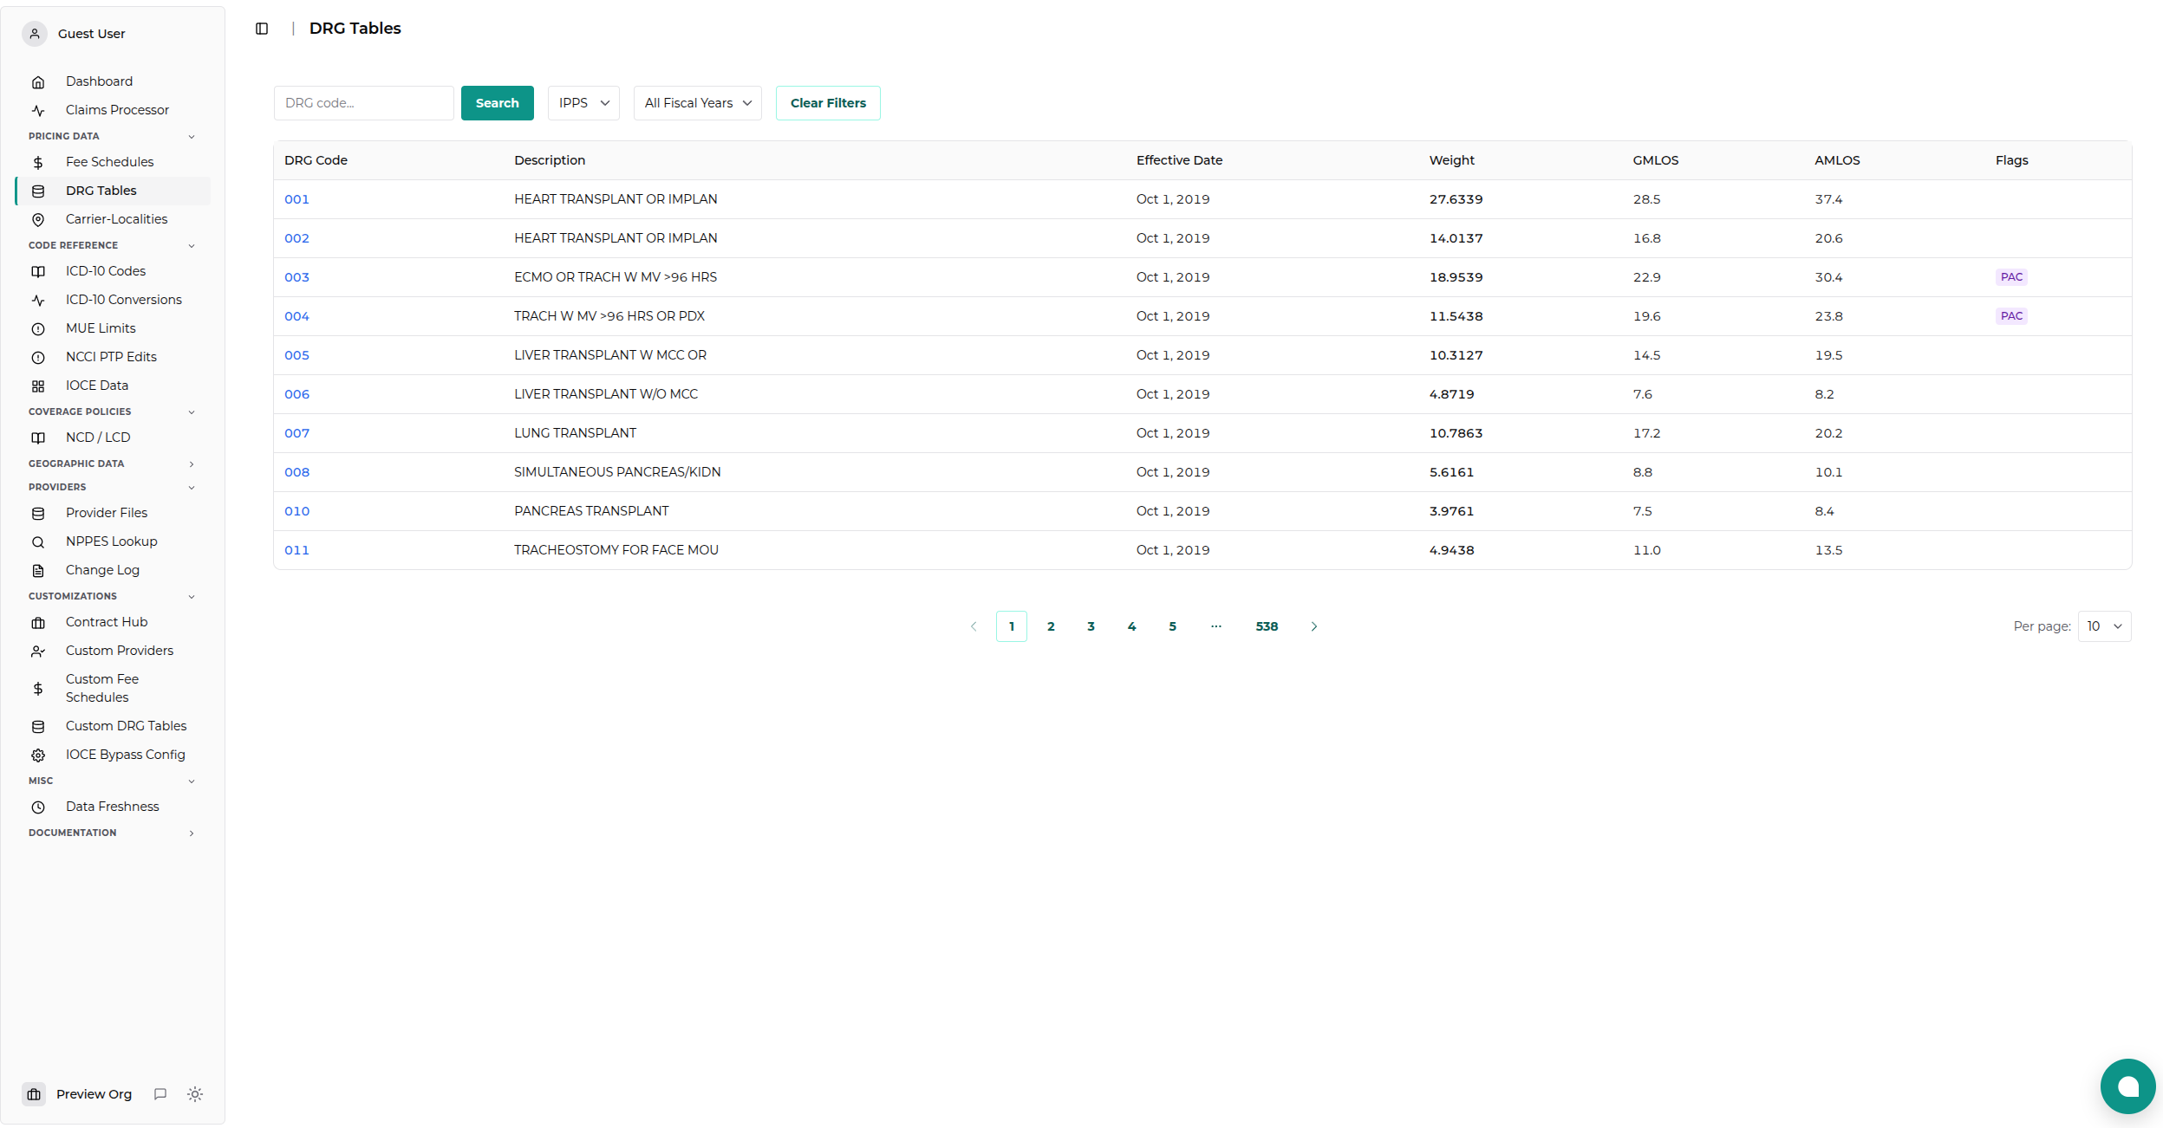Click the PAC flag for code 003

pyautogui.click(x=2011, y=277)
